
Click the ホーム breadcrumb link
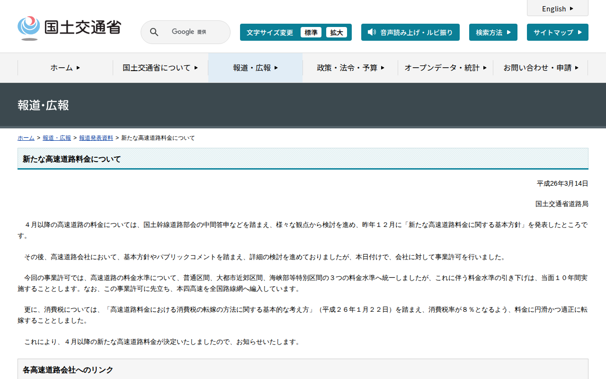(x=26, y=138)
